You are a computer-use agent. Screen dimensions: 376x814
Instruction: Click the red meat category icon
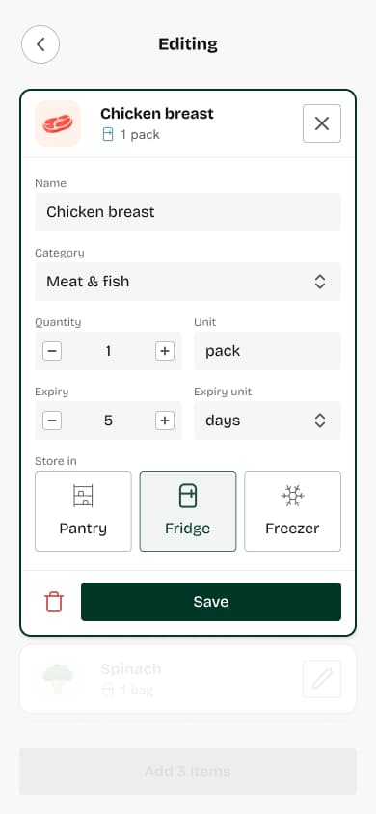point(58,123)
